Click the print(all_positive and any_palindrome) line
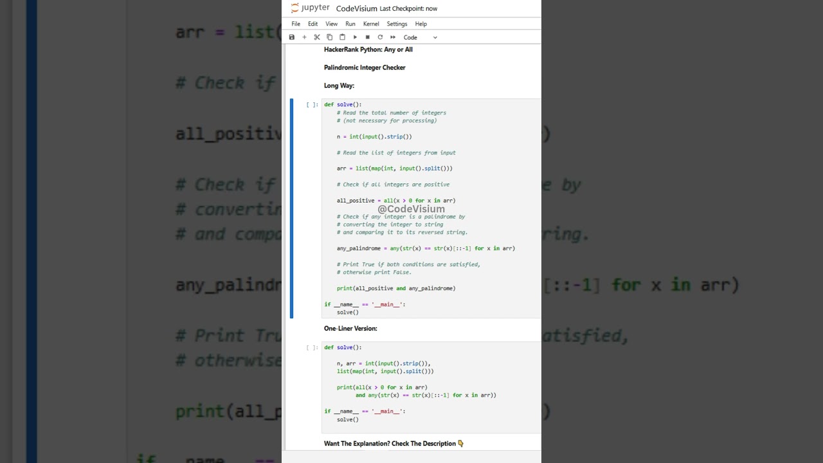This screenshot has height=463, width=823. click(396, 288)
